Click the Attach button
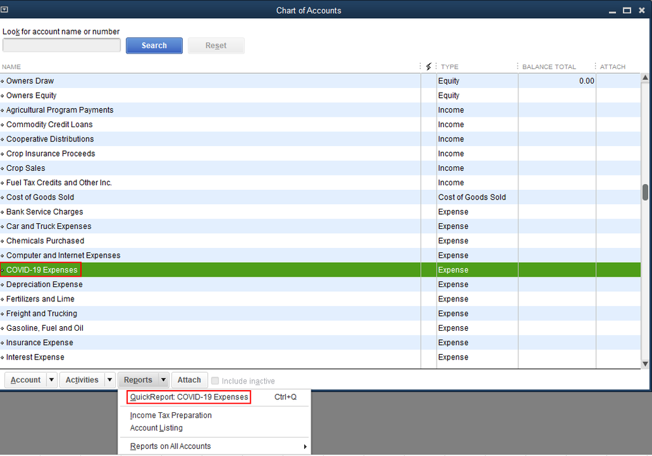This screenshot has height=456, width=652. point(189,380)
